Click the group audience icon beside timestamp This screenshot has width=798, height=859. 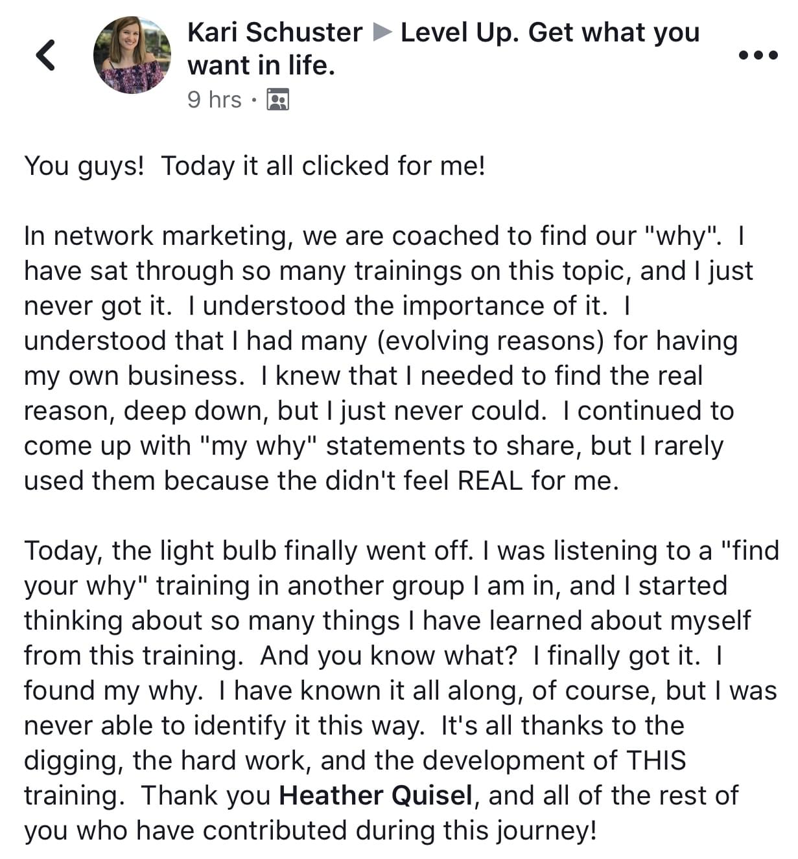pos(277,100)
